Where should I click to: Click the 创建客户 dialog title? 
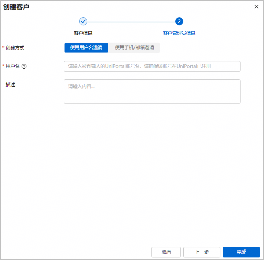tap(16, 7)
